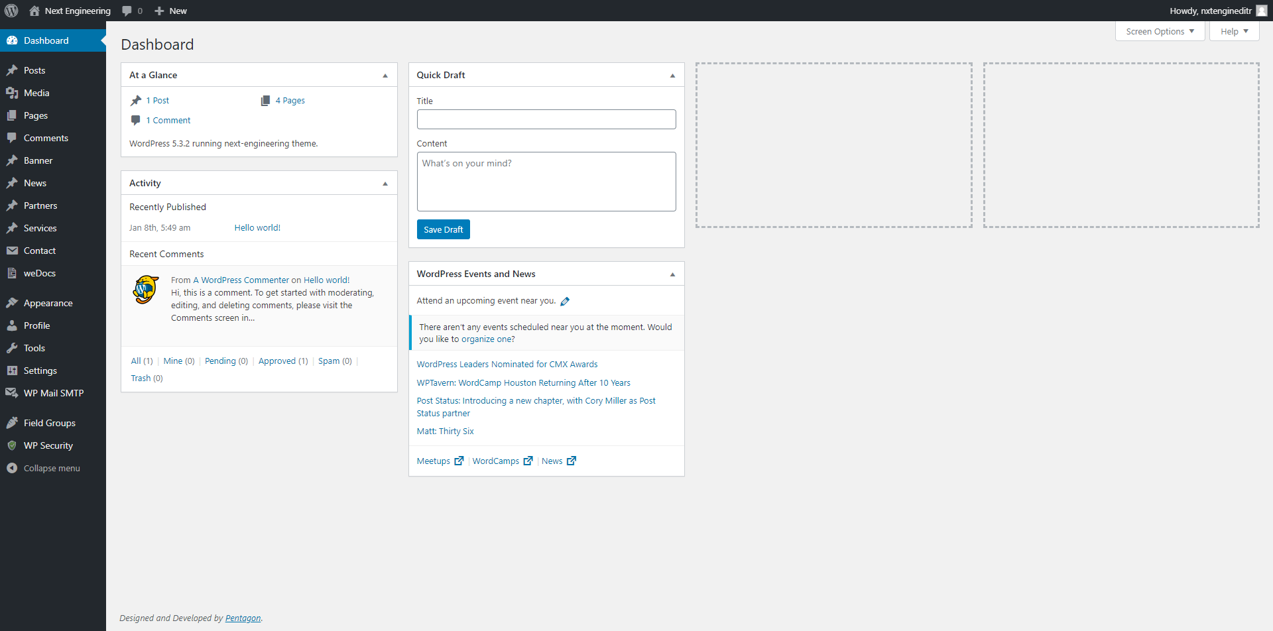This screenshot has width=1273, height=631.
Task: Open the Hello world! post link
Action: tap(257, 227)
